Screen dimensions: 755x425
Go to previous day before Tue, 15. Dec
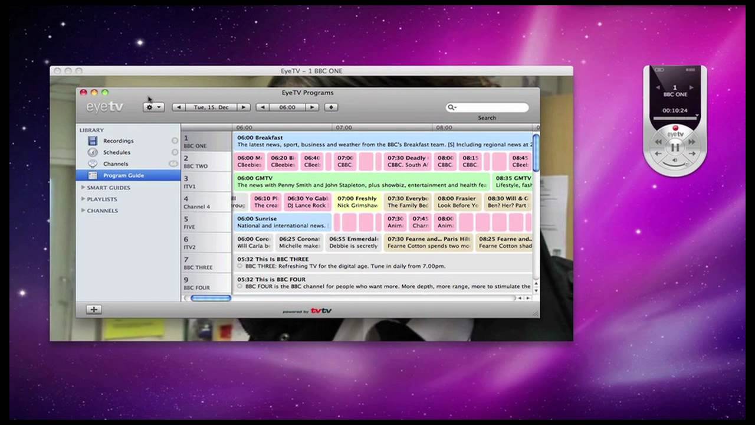178,107
